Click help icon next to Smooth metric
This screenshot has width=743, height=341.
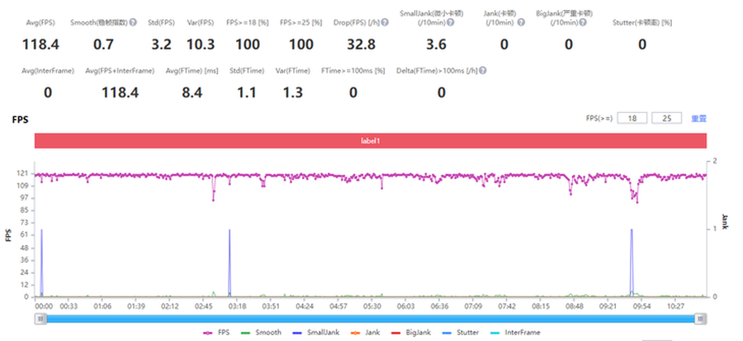[132, 23]
